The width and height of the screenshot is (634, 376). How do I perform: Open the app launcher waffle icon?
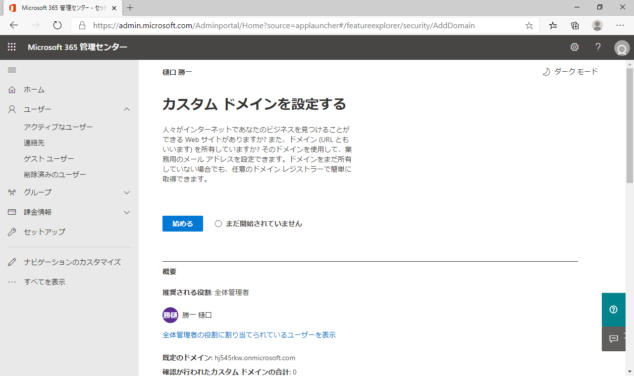pyautogui.click(x=12, y=47)
